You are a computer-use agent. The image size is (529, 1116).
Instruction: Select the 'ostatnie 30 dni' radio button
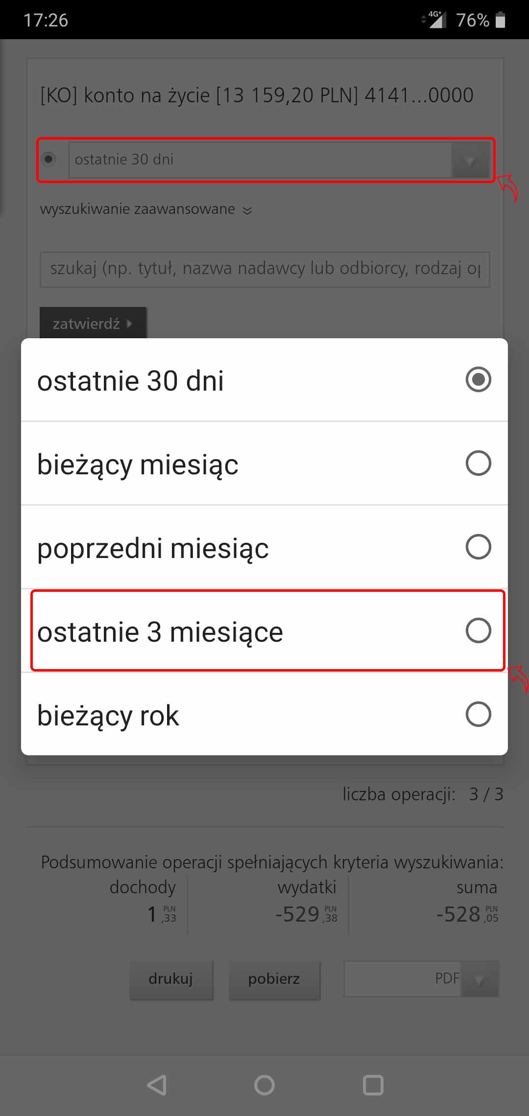tap(478, 380)
